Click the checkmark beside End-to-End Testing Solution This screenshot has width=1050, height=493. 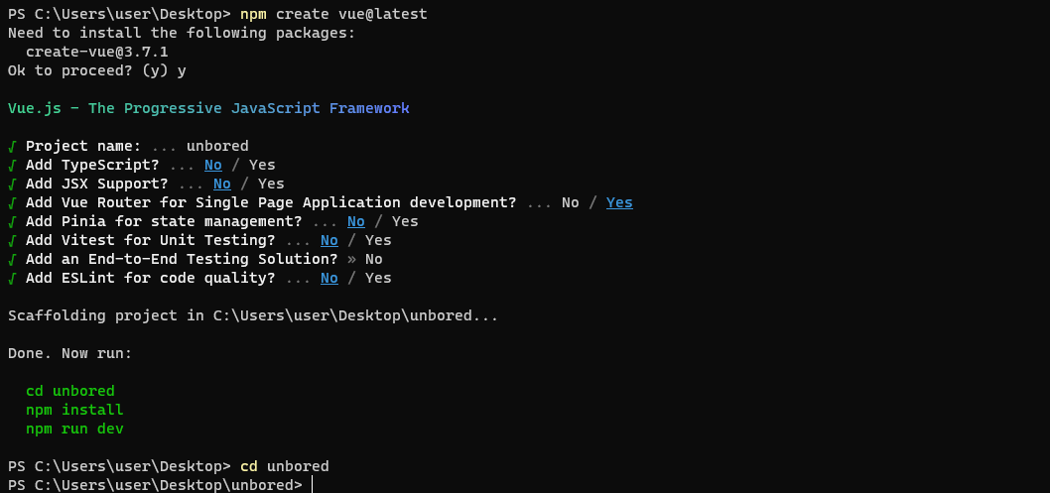click(x=12, y=259)
